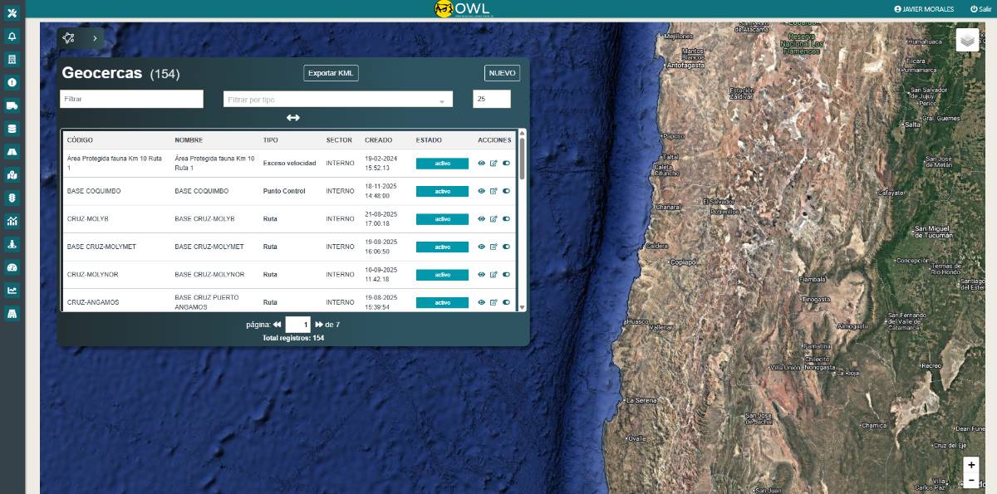
Task: Disable the CRUZ-MOLYNOR geofence toggle
Action: point(506,275)
